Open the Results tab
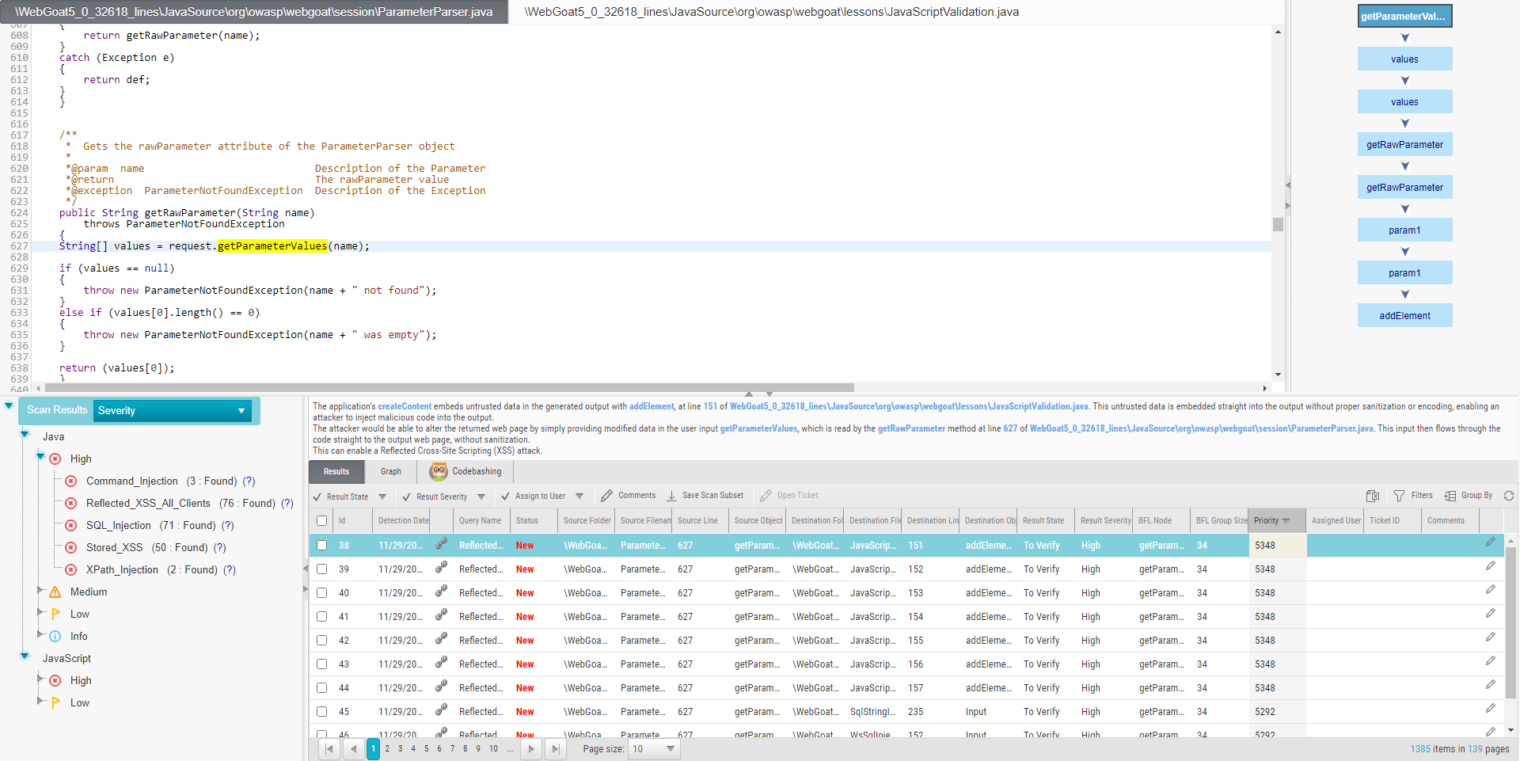1520x761 pixels. click(336, 472)
